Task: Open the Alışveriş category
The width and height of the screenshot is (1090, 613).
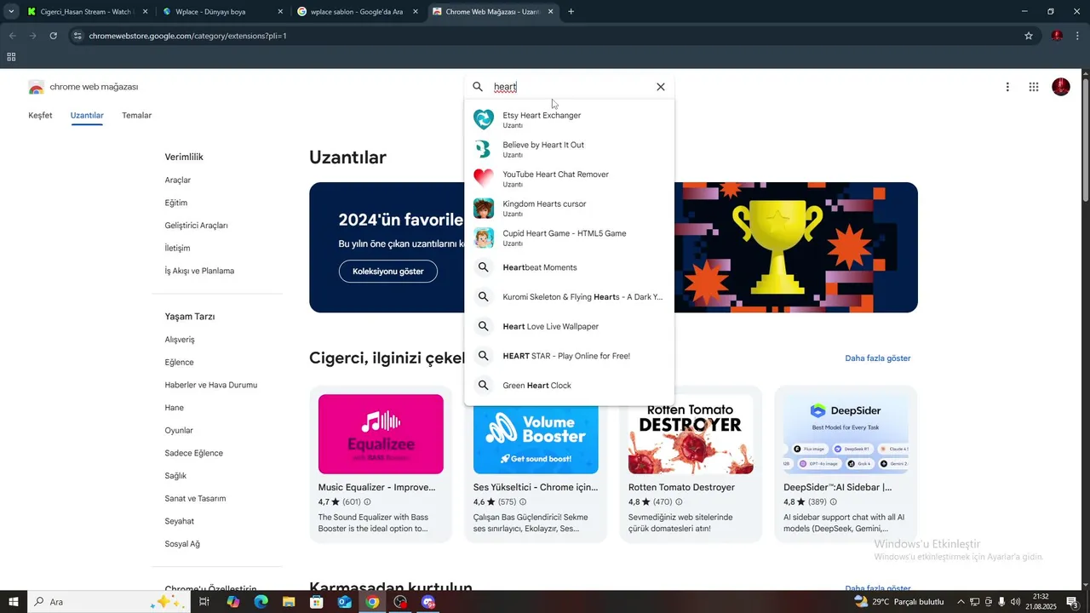Action: point(180,340)
